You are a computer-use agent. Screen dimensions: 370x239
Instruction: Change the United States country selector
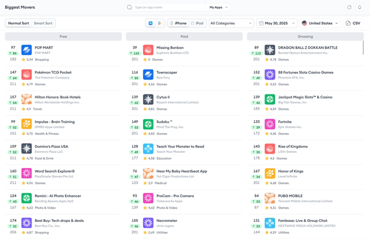(x=320, y=23)
